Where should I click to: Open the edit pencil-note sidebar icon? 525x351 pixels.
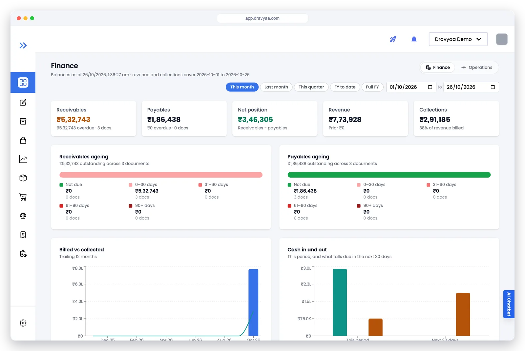tap(23, 103)
